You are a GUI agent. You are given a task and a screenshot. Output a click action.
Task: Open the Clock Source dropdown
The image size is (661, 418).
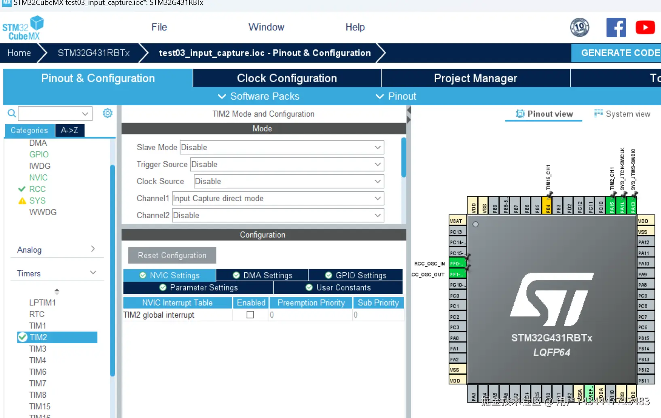[288, 181]
